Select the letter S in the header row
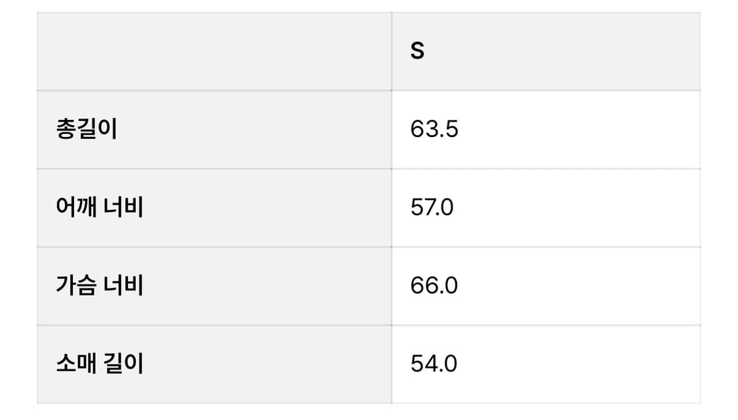The width and height of the screenshot is (738, 420). pos(417,51)
